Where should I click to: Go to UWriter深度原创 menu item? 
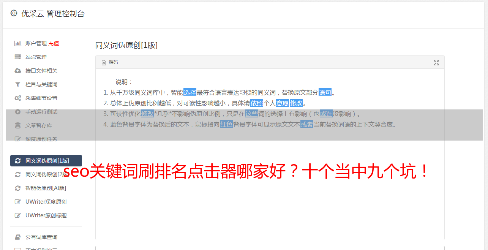pos(46,202)
